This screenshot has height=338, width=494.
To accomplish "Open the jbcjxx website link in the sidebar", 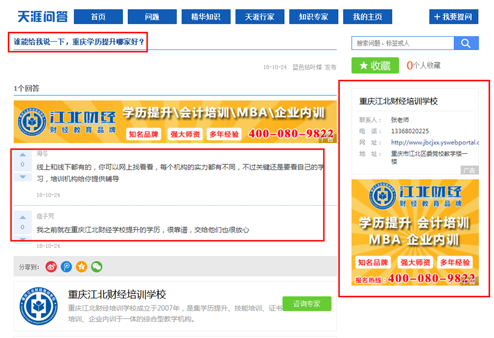I will (x=435, y=142).
